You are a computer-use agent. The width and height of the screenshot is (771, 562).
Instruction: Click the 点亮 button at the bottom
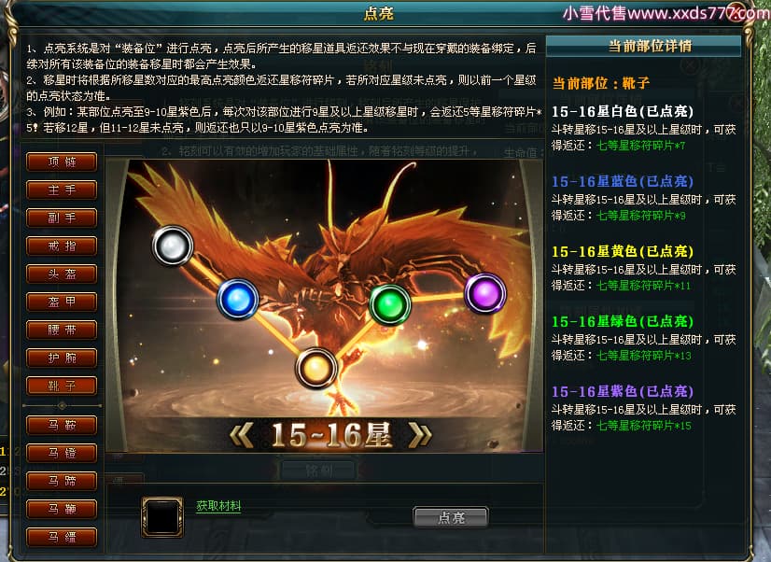coord(451,517)
